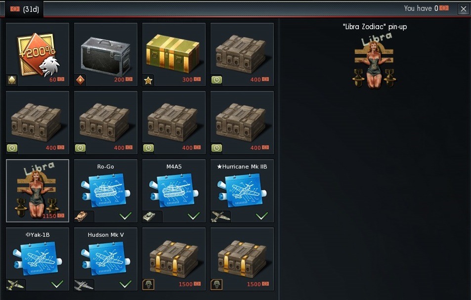The height and width of the screenshot is (300, 471).
Task: Pick the 400 crate in top row
Action: point(242,54)
